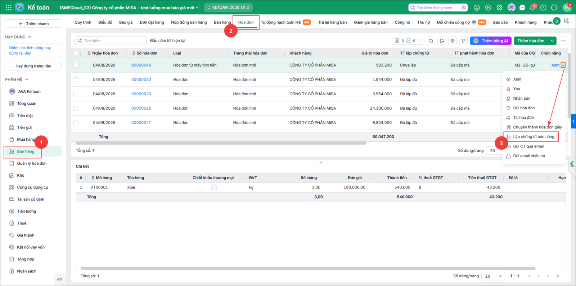Open notifications bell icon in header
The width and height of the screenshot is (576, 286).
533,7
